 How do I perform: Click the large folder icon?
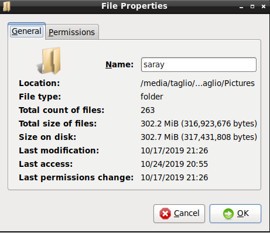pos(49,61)
